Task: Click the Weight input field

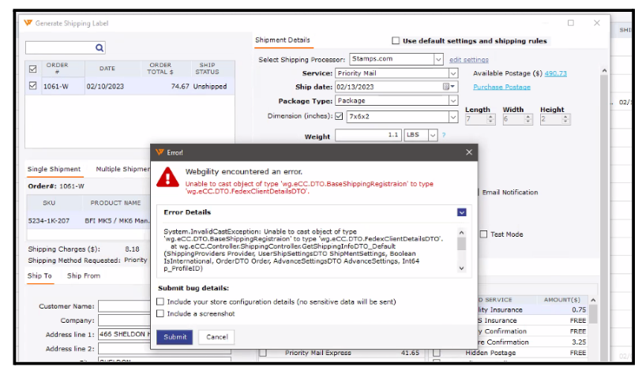Action: coord(368,135)
